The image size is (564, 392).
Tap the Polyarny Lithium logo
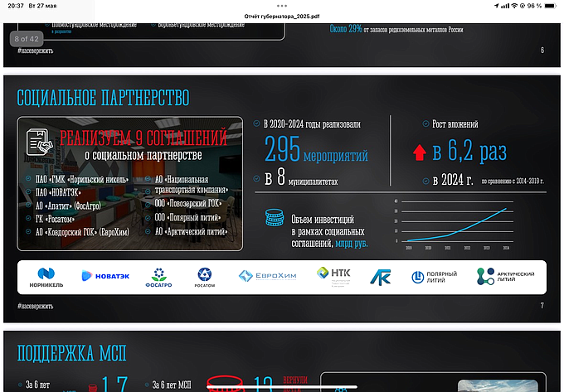[x=432, y=276]
